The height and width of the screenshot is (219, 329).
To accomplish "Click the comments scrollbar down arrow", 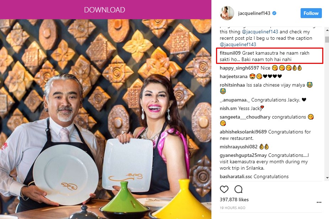I will point(327,178).
